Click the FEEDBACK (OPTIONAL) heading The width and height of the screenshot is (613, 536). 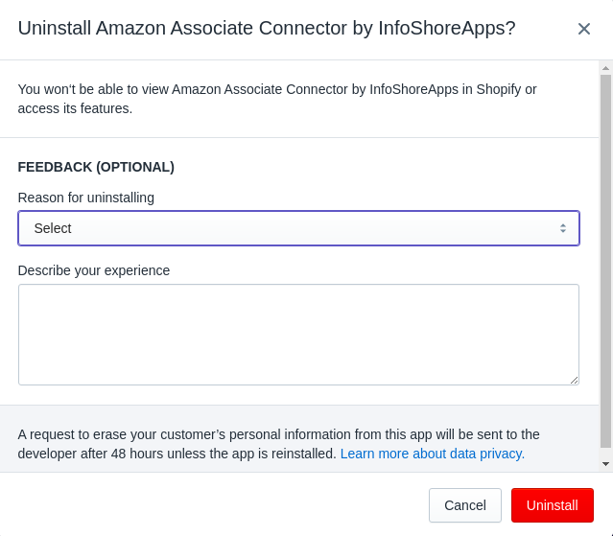(96, 167)
